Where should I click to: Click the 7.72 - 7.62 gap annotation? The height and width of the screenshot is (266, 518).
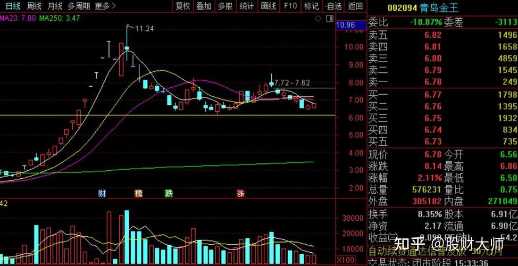pyautogui.click(x=292, y=82)
